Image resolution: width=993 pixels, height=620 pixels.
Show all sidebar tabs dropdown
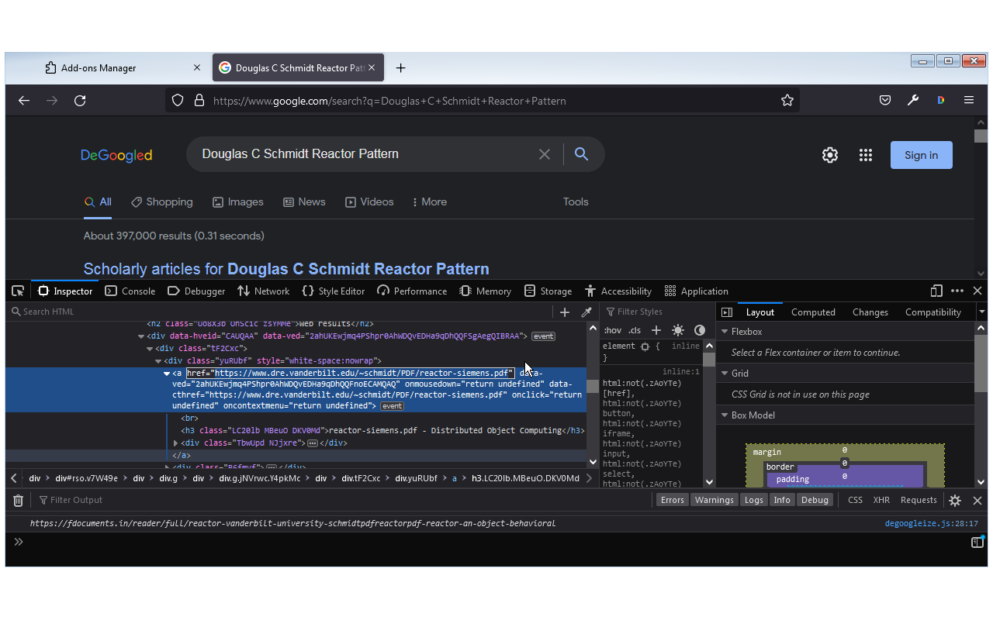click(x=981, y=312)
